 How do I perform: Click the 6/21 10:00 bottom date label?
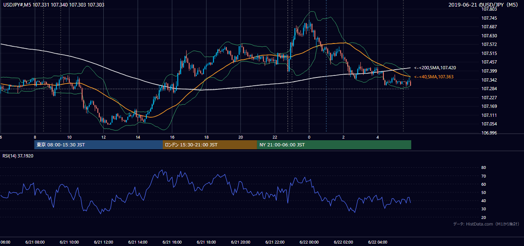point(69,242)
